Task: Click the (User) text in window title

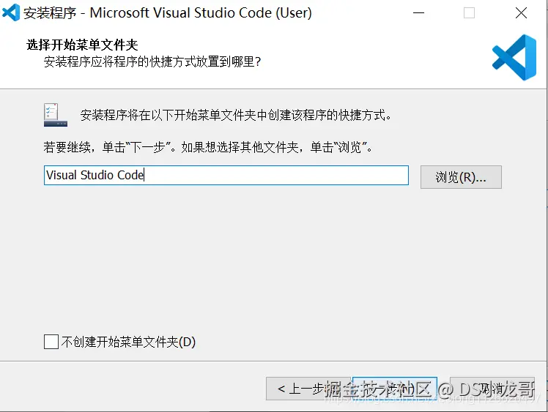Action: tap(292, 13)
